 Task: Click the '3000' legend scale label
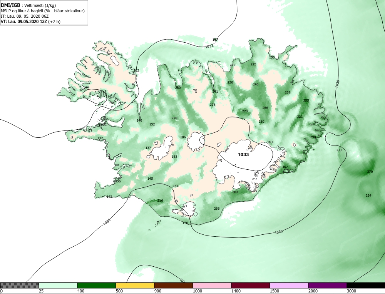coord(352,291)
